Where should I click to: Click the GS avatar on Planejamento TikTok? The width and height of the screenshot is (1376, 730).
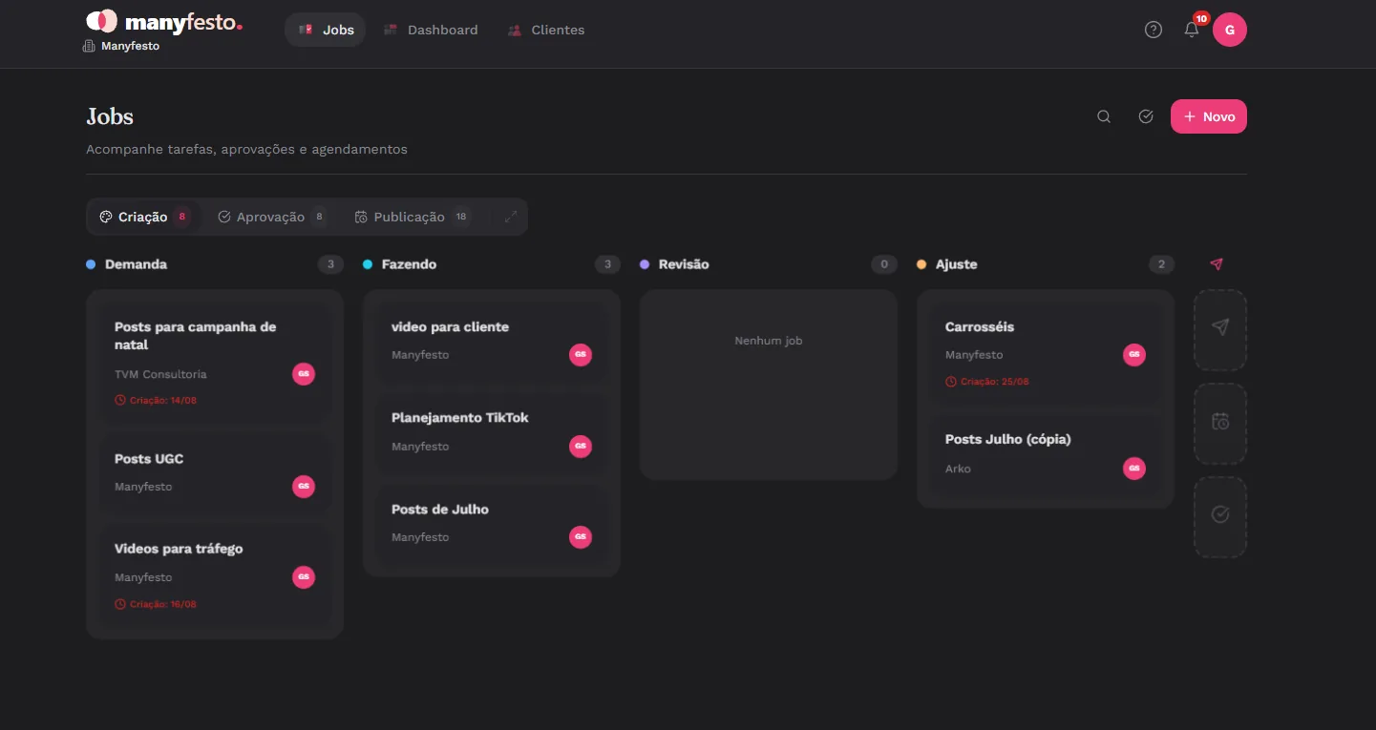point(581,446)
